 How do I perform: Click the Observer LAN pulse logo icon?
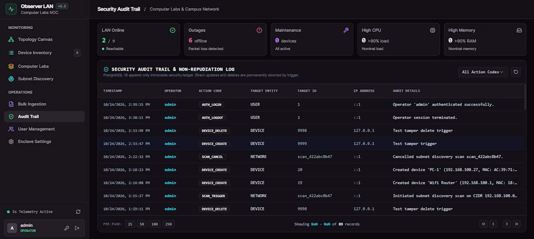11,10
